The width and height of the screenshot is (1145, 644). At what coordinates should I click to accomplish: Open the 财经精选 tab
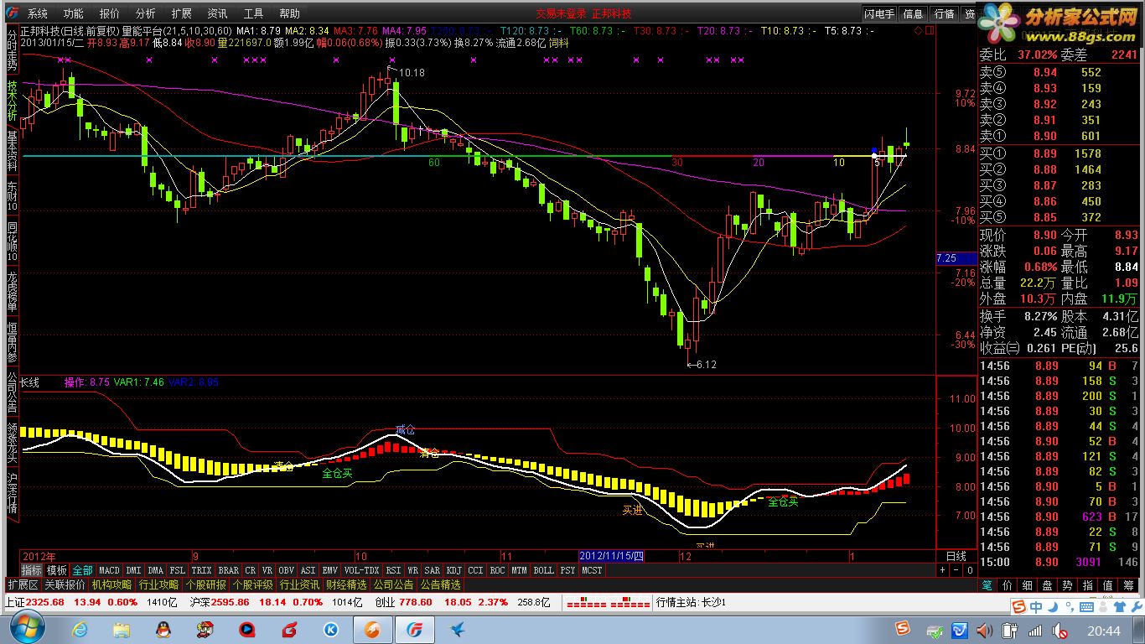click(346, 584)
